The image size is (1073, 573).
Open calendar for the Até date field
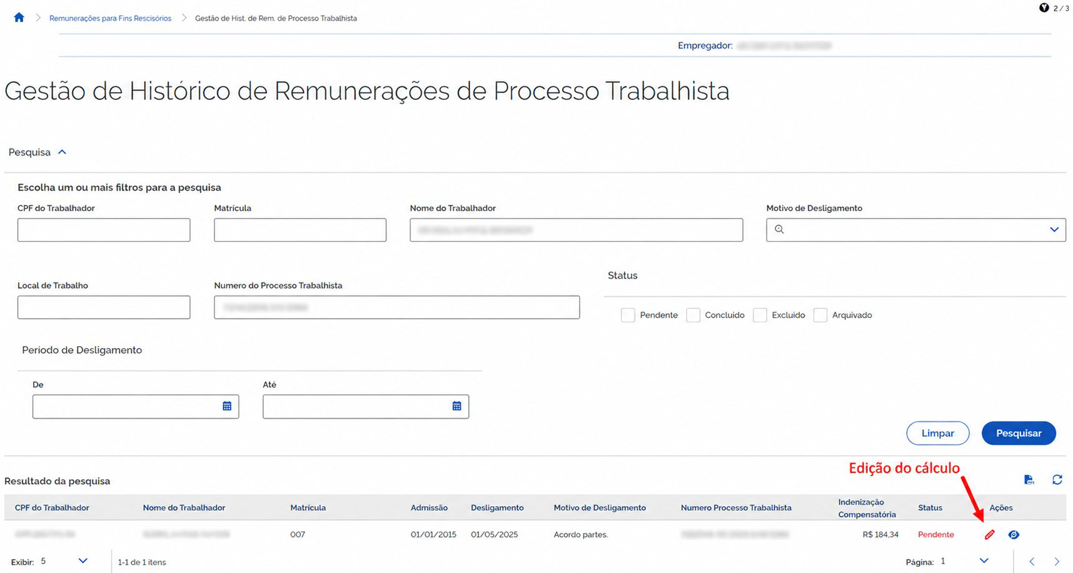coord(457,406)
